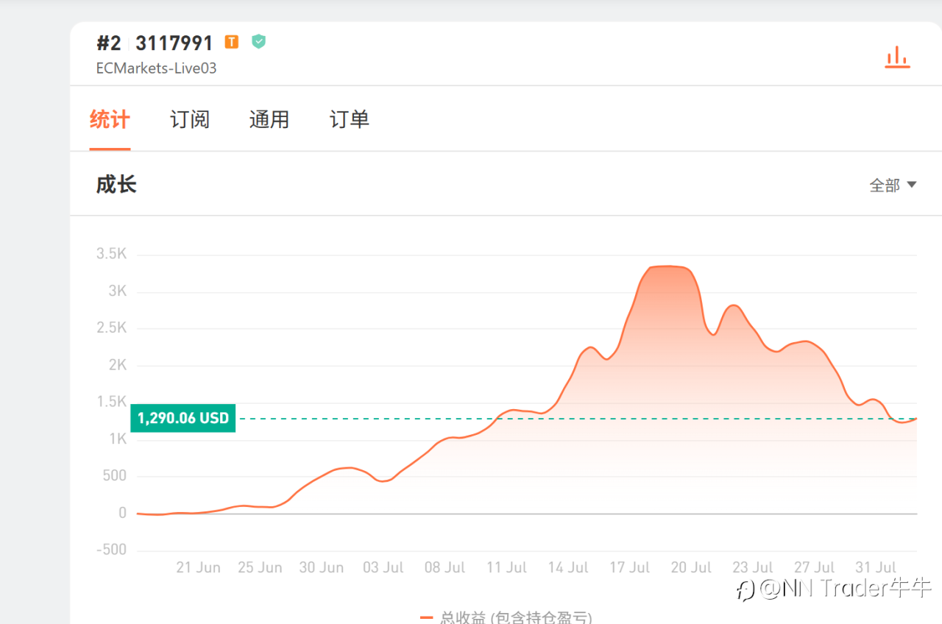Switch to the 订阅 tab
Image resolution: width=942 pixels, height=624 pixels.
click(190, 119)
